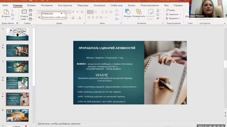Open the bulleted list dropdown
The width and height of the screenshot is (227, 127).
(92, 12)
